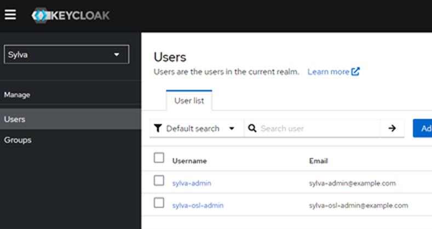
Task: Check the box for sylva-osl-admin
Action: (x=159, y=203)
